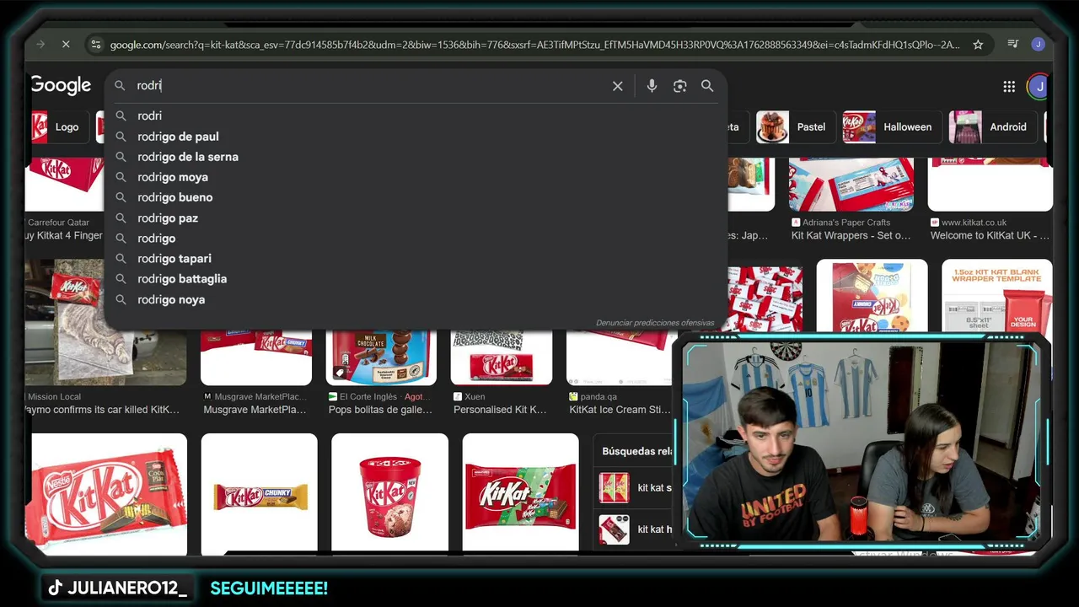This screenshot has width=1079, height=607.
Task: Open the Mission Local Waymo KitKat cat image
Action: [105, 322]
